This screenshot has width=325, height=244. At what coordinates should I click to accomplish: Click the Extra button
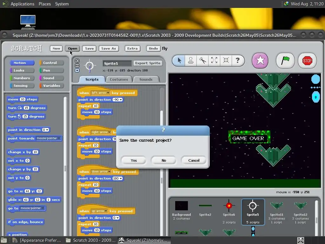click(x=132, y=48)
